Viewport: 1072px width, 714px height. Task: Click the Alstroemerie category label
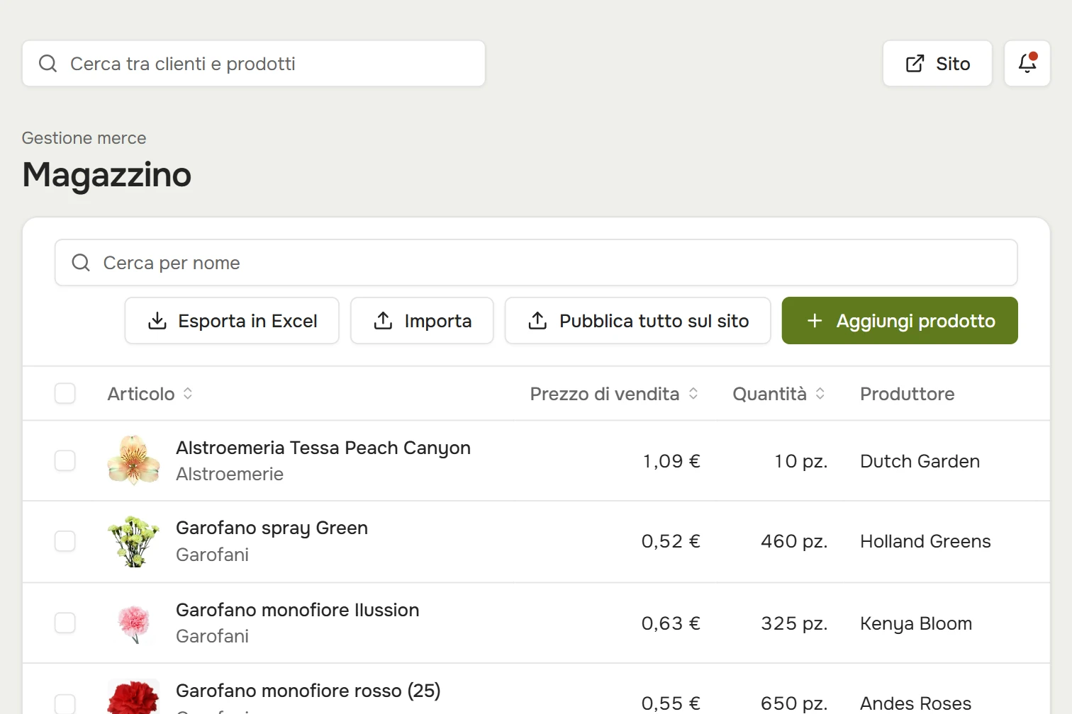pyautogui.click(x=230, y=474)
